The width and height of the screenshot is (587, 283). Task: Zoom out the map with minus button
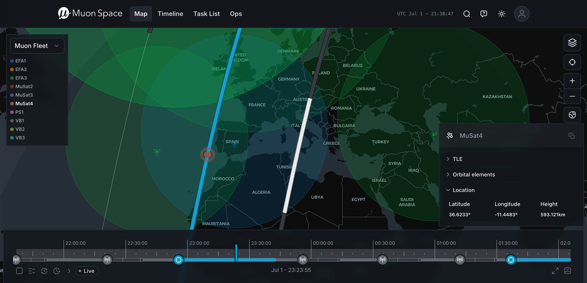point(572,96)
